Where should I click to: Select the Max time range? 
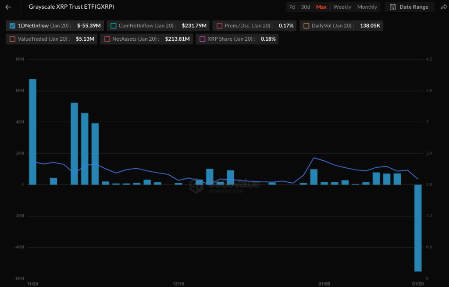[x=321, y=7]
